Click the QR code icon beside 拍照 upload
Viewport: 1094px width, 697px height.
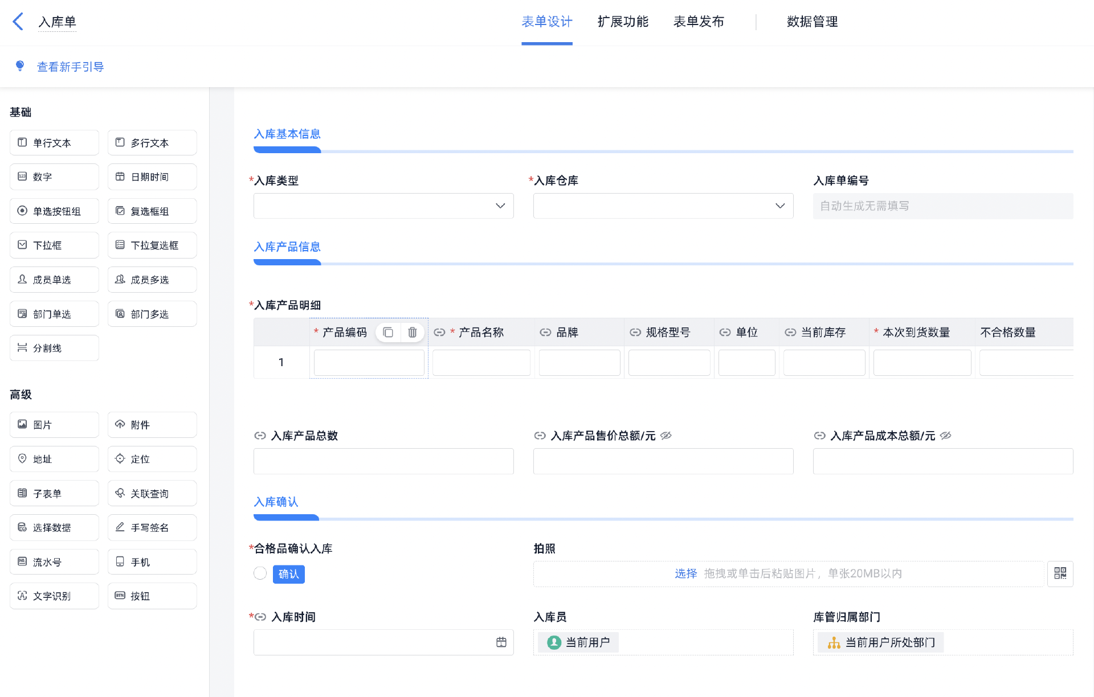[x=1060, y=573]
